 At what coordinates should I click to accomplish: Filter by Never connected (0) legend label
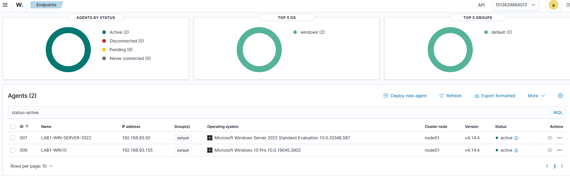[130, 58]
